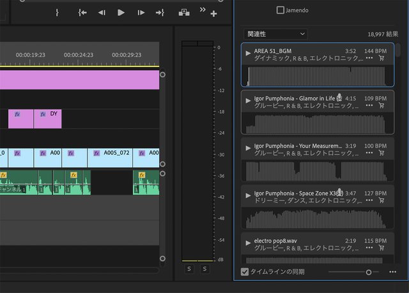Image resolution: width=409 pixels, height=293 pixels.
Task: Click the Play button in the program monitor
Action: pyautogui.click(x=121, y=12)
